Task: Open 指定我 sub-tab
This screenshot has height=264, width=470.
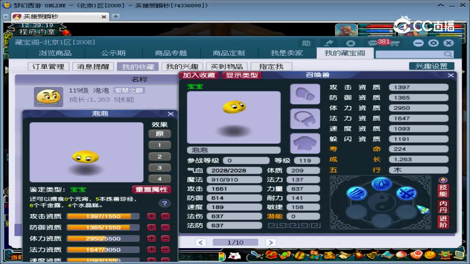Action: click(x=271, y=66)
